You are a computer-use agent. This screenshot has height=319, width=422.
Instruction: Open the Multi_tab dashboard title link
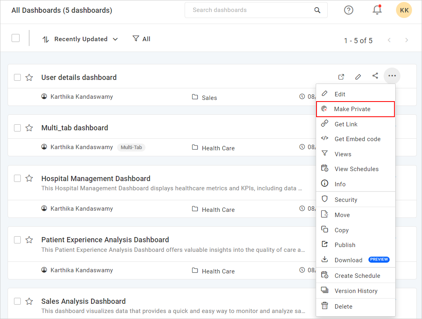pyautogui.click(x=75, y=128)
